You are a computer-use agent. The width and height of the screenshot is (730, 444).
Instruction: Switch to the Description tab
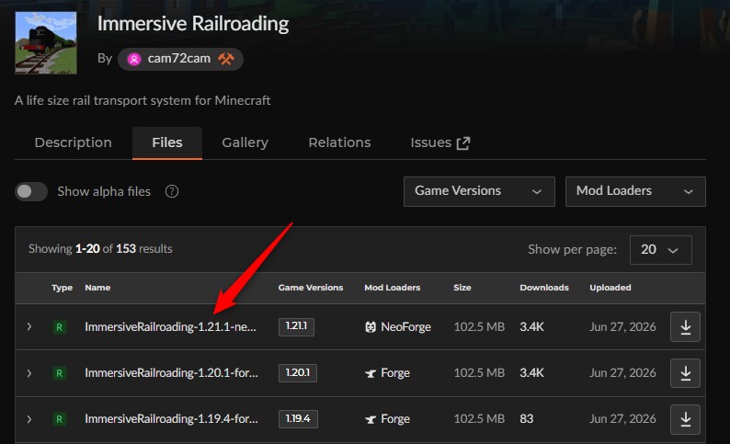(74, 142)
